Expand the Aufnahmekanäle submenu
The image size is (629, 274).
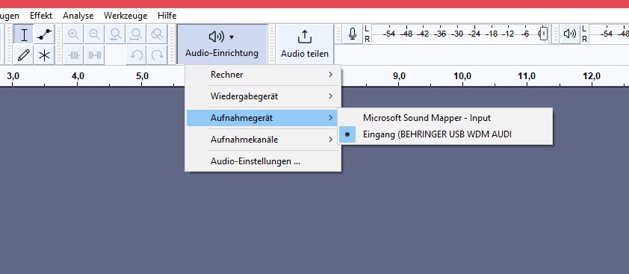click(263, 140)
